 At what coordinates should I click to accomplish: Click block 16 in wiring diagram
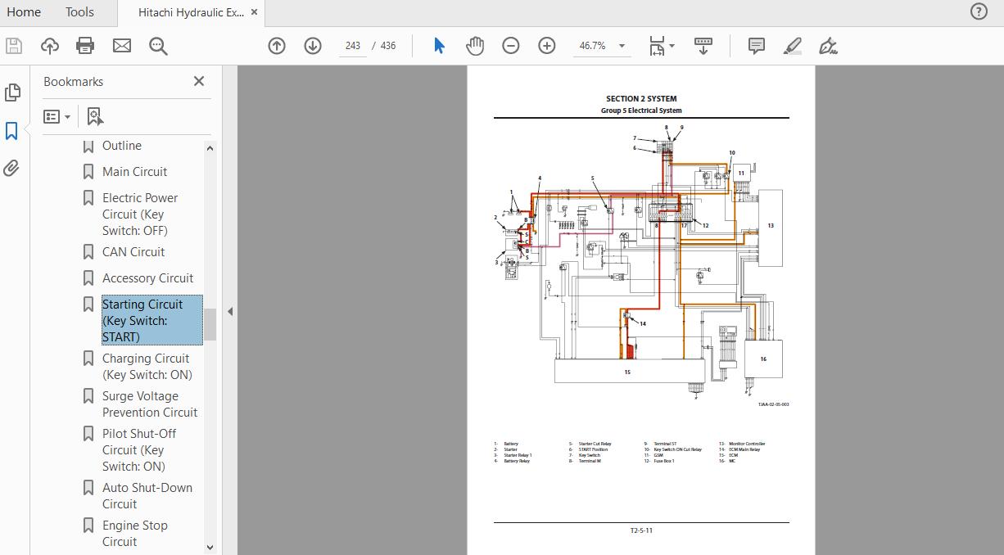762,359
